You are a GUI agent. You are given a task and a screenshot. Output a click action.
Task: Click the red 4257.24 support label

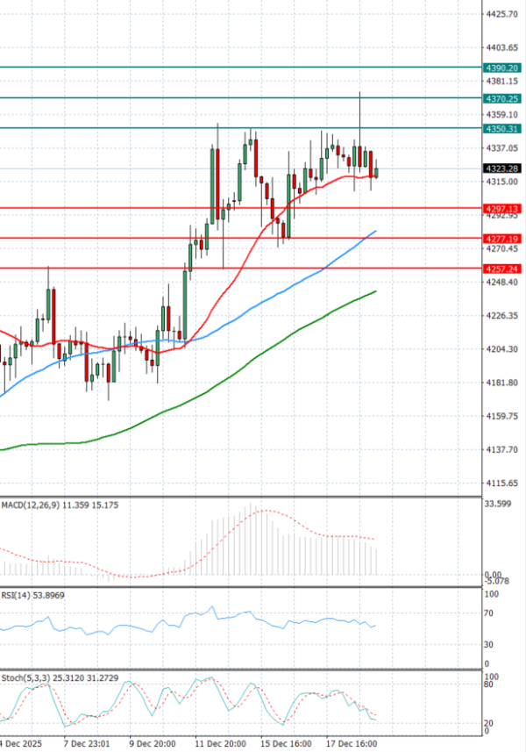pyautogui.click(x=501, y=269)
